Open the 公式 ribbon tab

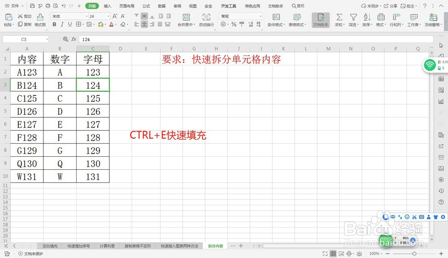(x=146, y=6)
